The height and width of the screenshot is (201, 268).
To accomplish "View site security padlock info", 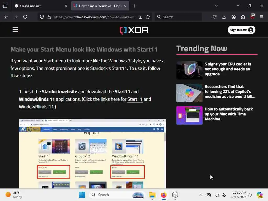I will coord(49,17).
